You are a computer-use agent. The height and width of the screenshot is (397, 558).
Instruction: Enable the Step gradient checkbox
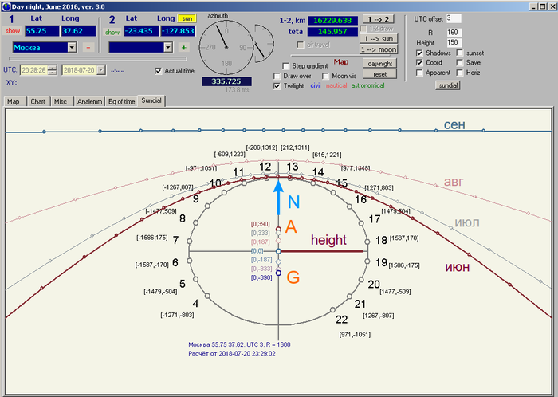[285, 66]
